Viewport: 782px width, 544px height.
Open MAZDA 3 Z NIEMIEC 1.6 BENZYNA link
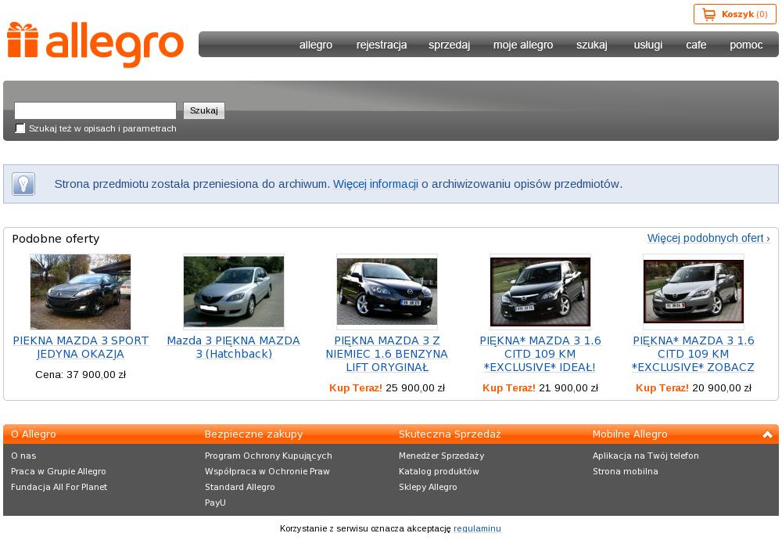click(x=386, y=354)
